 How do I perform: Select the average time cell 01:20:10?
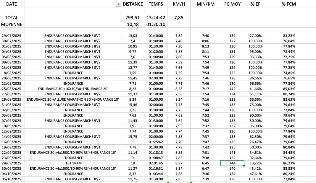(156, 24)
